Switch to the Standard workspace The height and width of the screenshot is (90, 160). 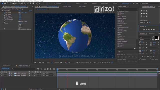(94, 3)
